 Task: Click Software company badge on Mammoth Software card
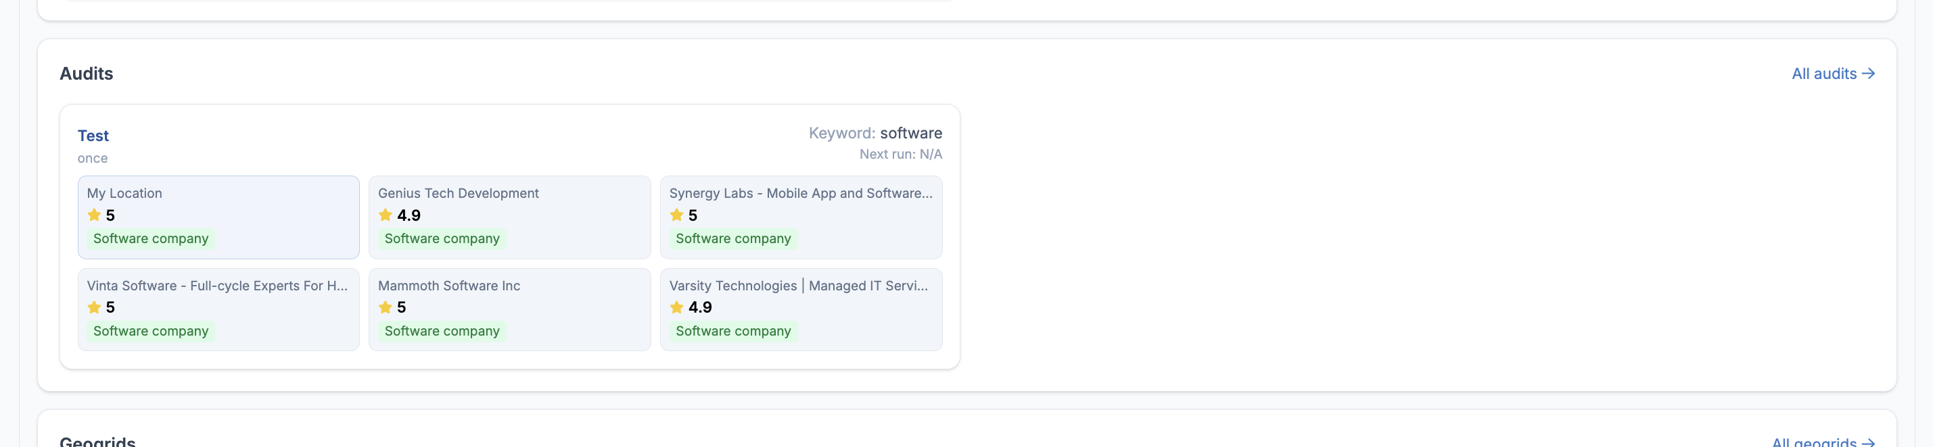[442, 331]
